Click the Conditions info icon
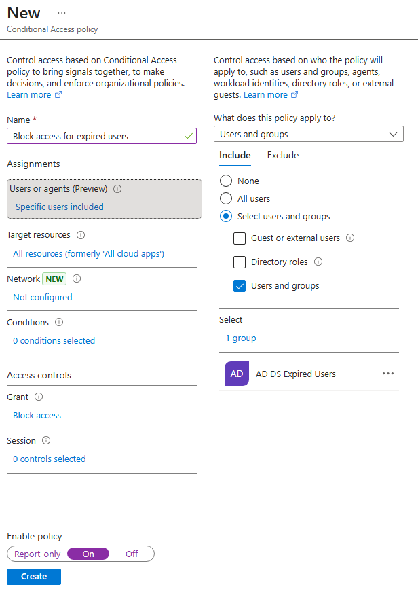This screenshot has height=589, width=418. [x=58, y=322]
